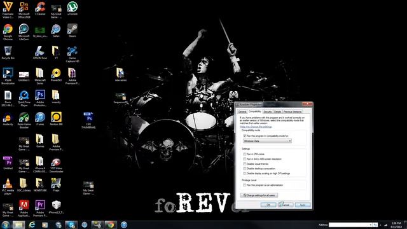Click the OK button in Properties
The width and height of the screenshot is (407, 229).
pos(268,205)
